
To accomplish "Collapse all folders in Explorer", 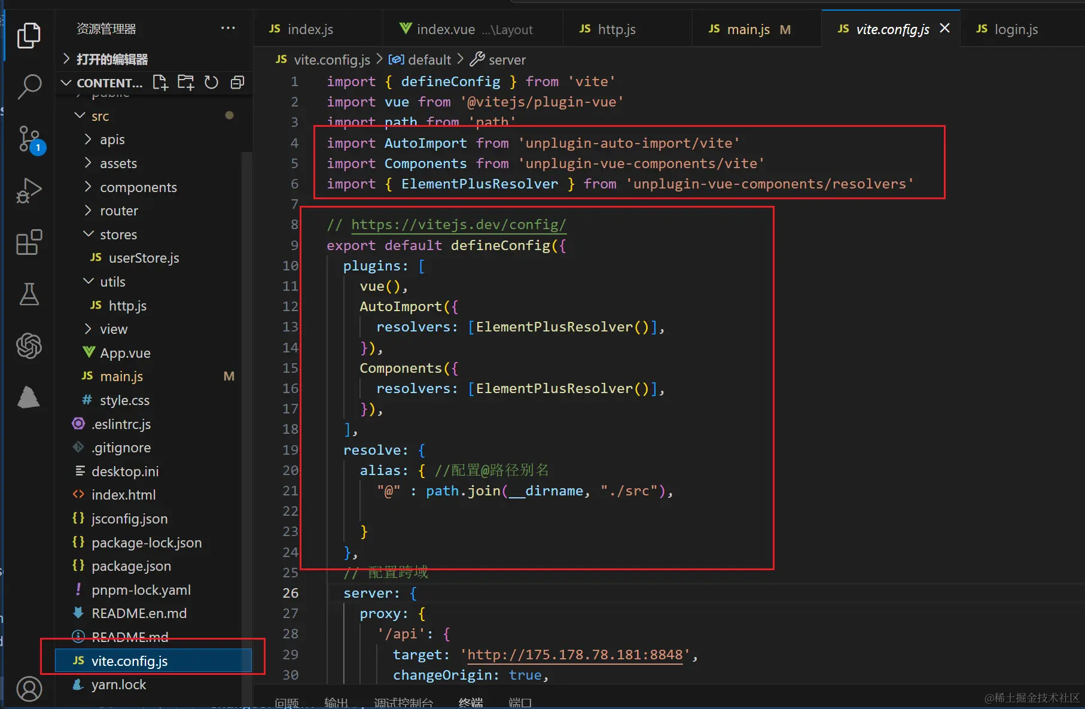I will (237, 83).
